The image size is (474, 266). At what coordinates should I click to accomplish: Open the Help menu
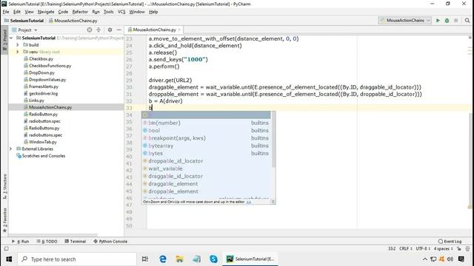click(x=153, y=12)
